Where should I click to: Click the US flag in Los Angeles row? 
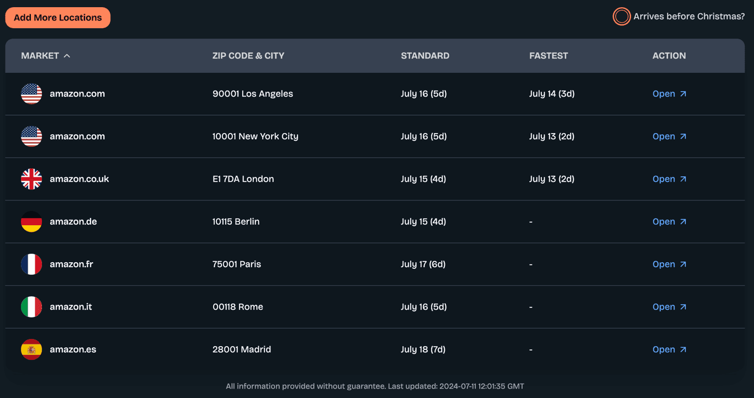31,94
